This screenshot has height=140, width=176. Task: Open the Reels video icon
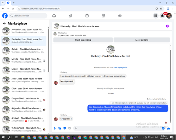[x=87, y=16]
